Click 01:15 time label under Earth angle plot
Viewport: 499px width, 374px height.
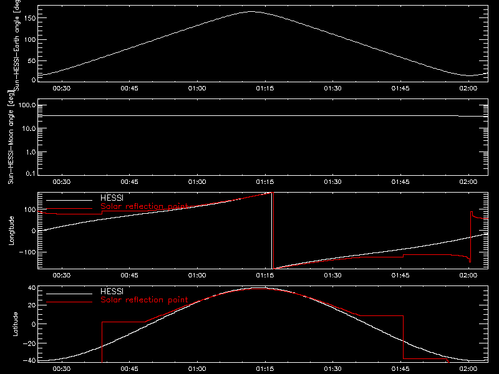click(265, 89)
